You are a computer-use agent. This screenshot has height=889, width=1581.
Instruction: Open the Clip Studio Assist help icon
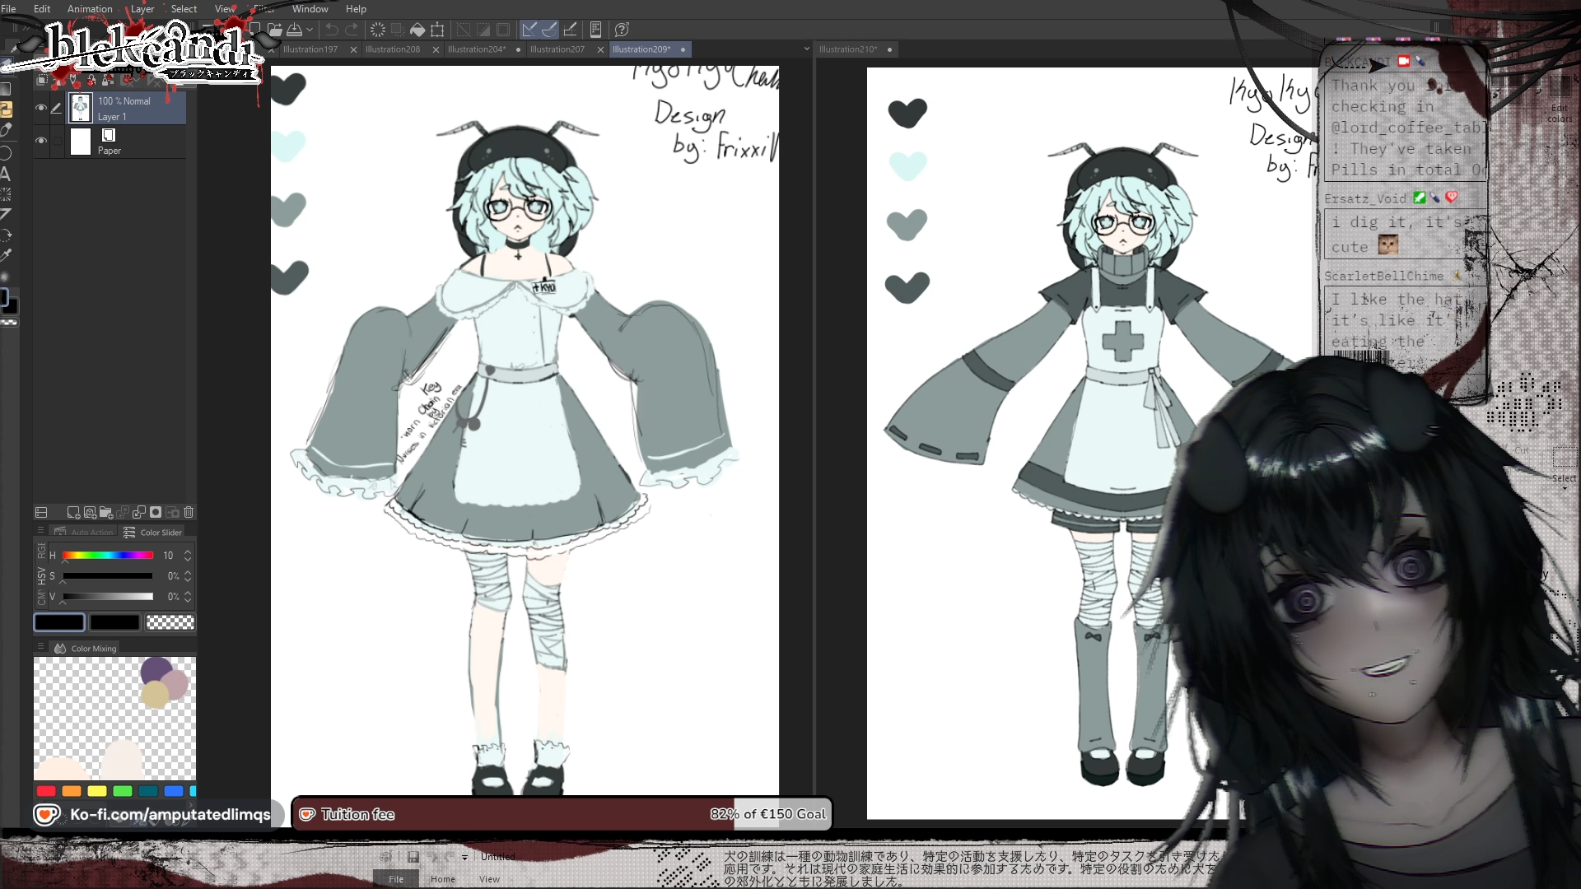coord(623,30)
